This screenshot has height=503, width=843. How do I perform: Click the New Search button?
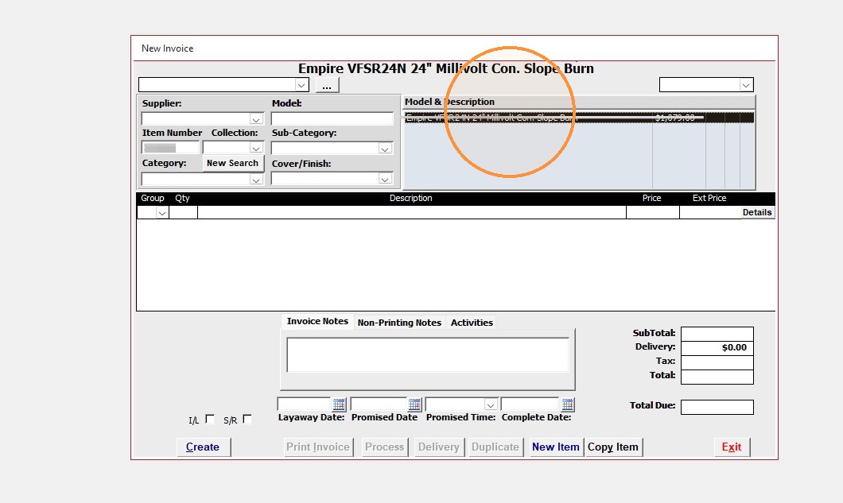233,164
